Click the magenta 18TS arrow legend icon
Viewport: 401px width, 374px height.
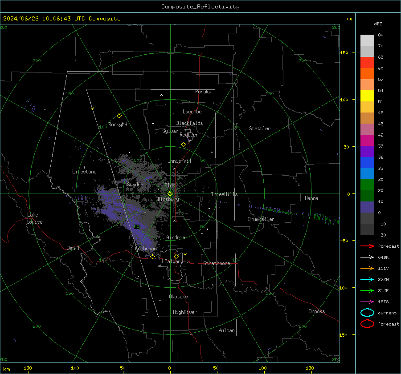point(367,302)
